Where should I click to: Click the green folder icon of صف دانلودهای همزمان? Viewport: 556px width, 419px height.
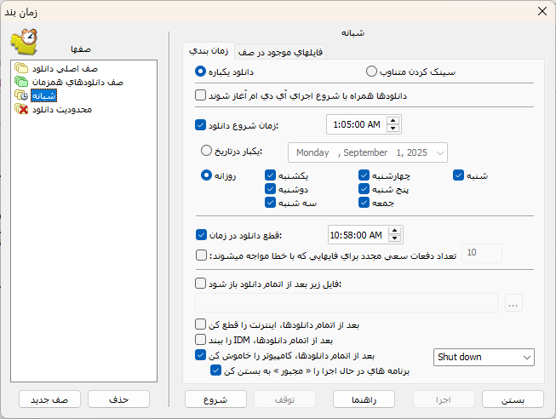pyautogui.click(x=21, y=82)
